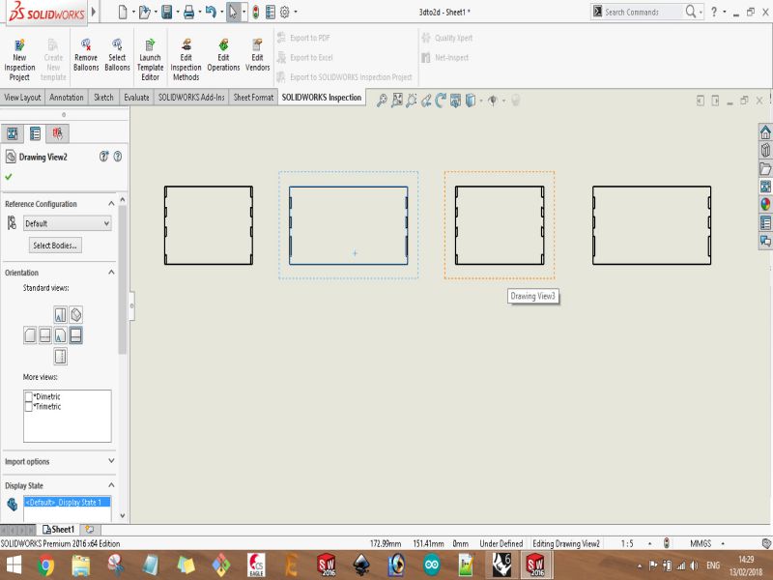The height and width of the screenshot is (580, 773).
Task: Click the Remove Balloons tool
Action: point(86,55)
